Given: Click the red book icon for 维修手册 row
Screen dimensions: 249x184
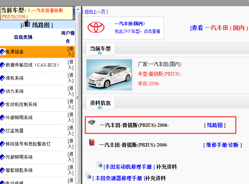Looking at the screenshot, I should [92, 142].
